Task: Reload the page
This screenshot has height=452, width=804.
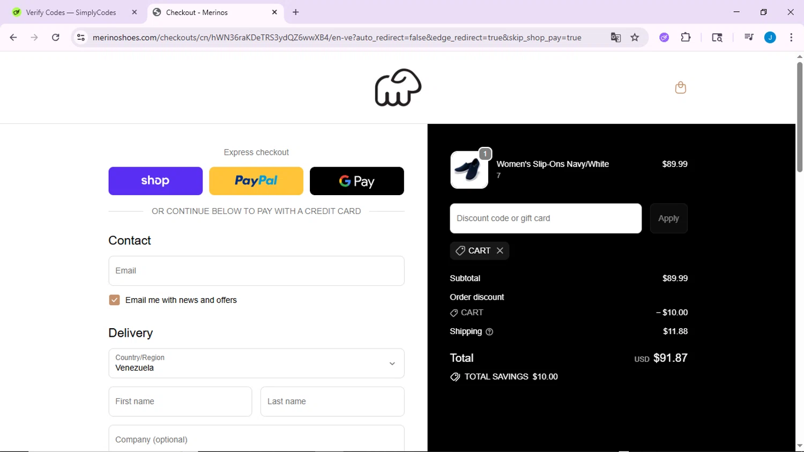Action: [x=56, y=38]
